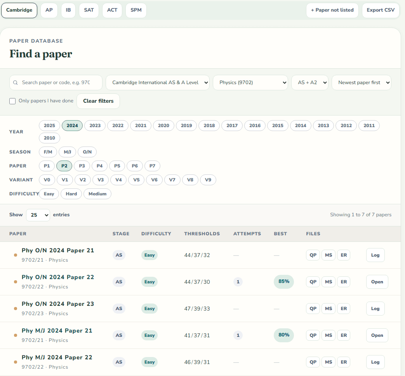
Task: Select the V9 variant filter
Action: pos(208,180)
